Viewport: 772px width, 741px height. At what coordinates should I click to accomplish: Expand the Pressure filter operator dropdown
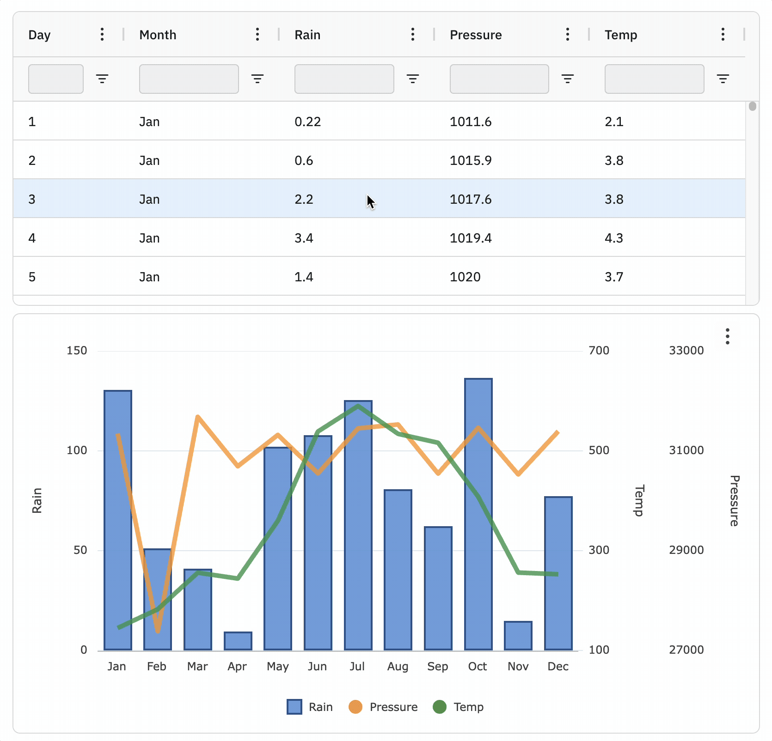[568, 79]
